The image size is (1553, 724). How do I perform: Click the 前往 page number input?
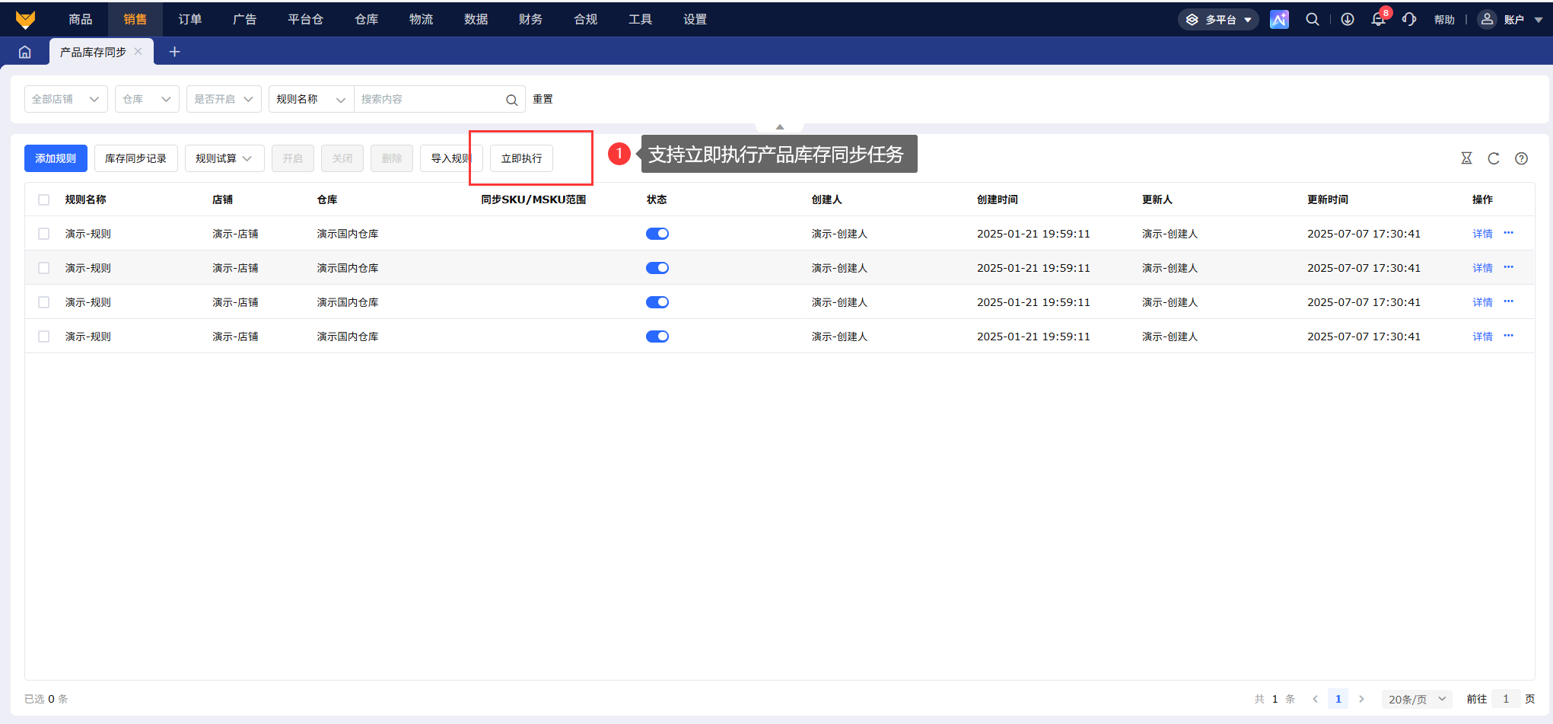(1506, 699)
